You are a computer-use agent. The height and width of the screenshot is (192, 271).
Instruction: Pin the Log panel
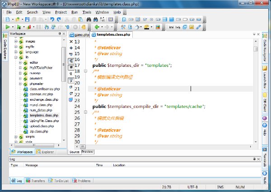pyautogui.click(x=254, y=159)
